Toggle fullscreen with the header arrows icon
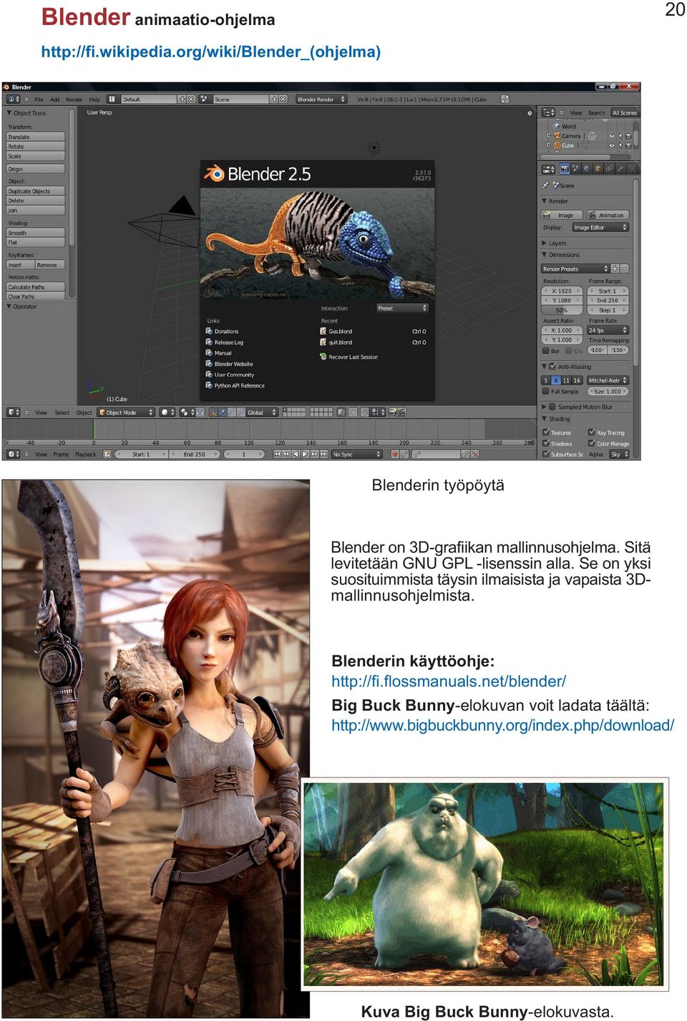 [x=505, y=99]
